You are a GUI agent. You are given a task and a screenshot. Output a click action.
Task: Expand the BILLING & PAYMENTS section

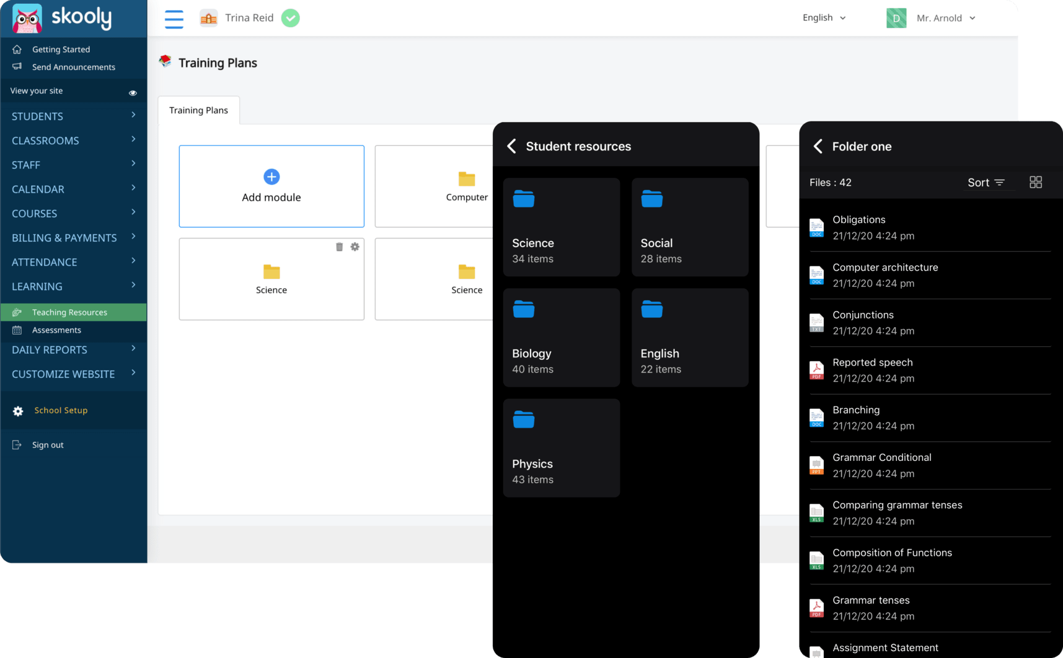pos(73,238)
